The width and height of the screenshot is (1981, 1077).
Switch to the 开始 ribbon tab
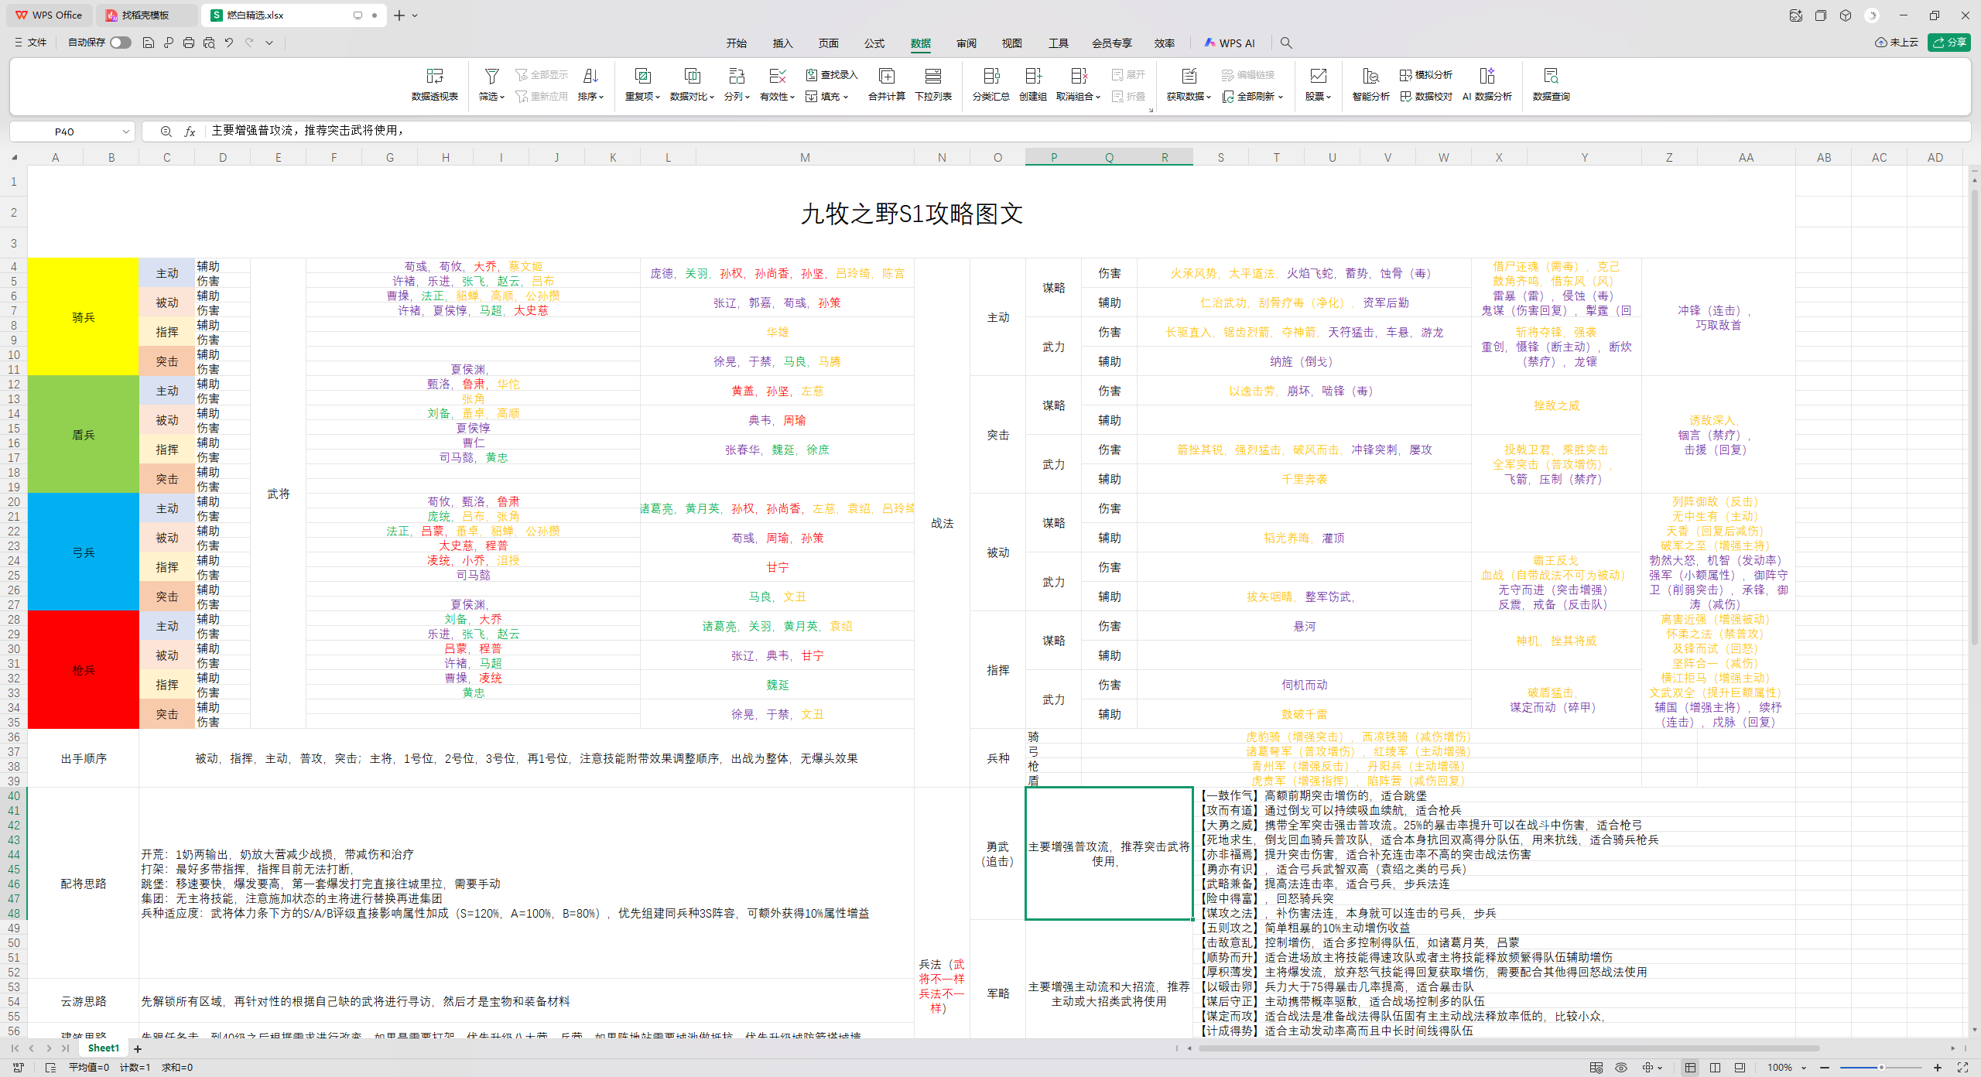pos(737,43)
